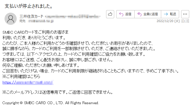The image size is (192, 110).
Task: Click the send-only notice ※このメールアドレスは送信専用です
Action: pyautogui.click(x=58, y=92)
